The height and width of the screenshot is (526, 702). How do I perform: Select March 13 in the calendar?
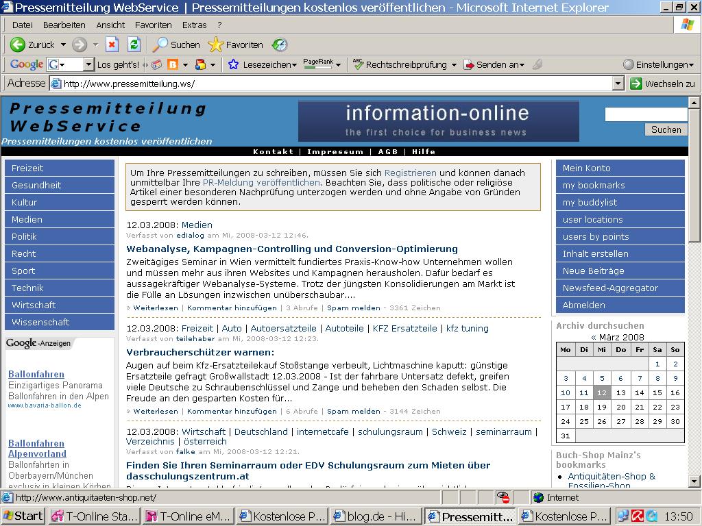(x=620, y=392)
